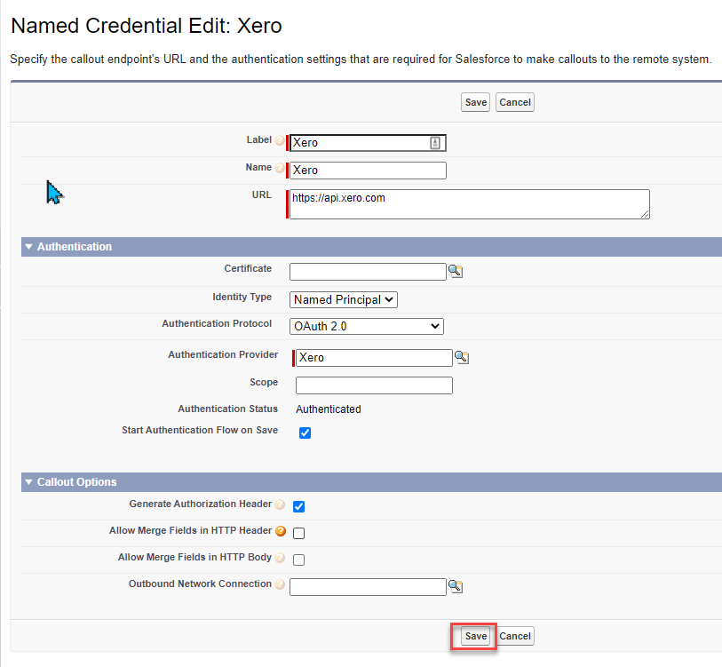Open the Authentication Protocol dropdown
This screenshot has width=722, height=667.
tap(367, 327)
